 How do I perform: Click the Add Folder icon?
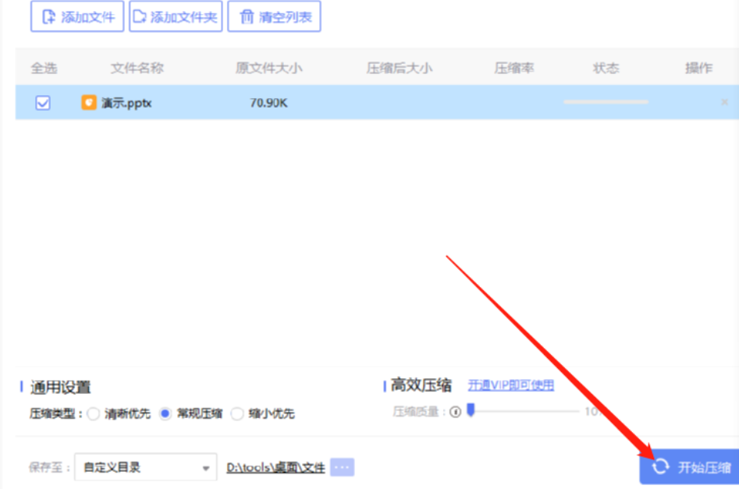point(140,16)
